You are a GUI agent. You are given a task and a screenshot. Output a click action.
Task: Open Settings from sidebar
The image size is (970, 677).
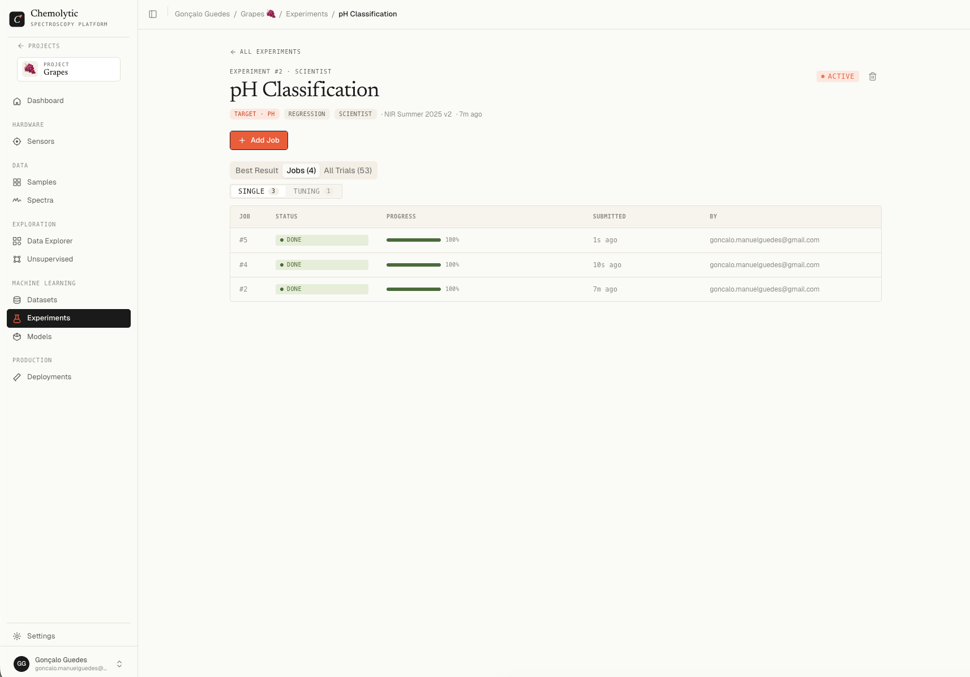68,636
